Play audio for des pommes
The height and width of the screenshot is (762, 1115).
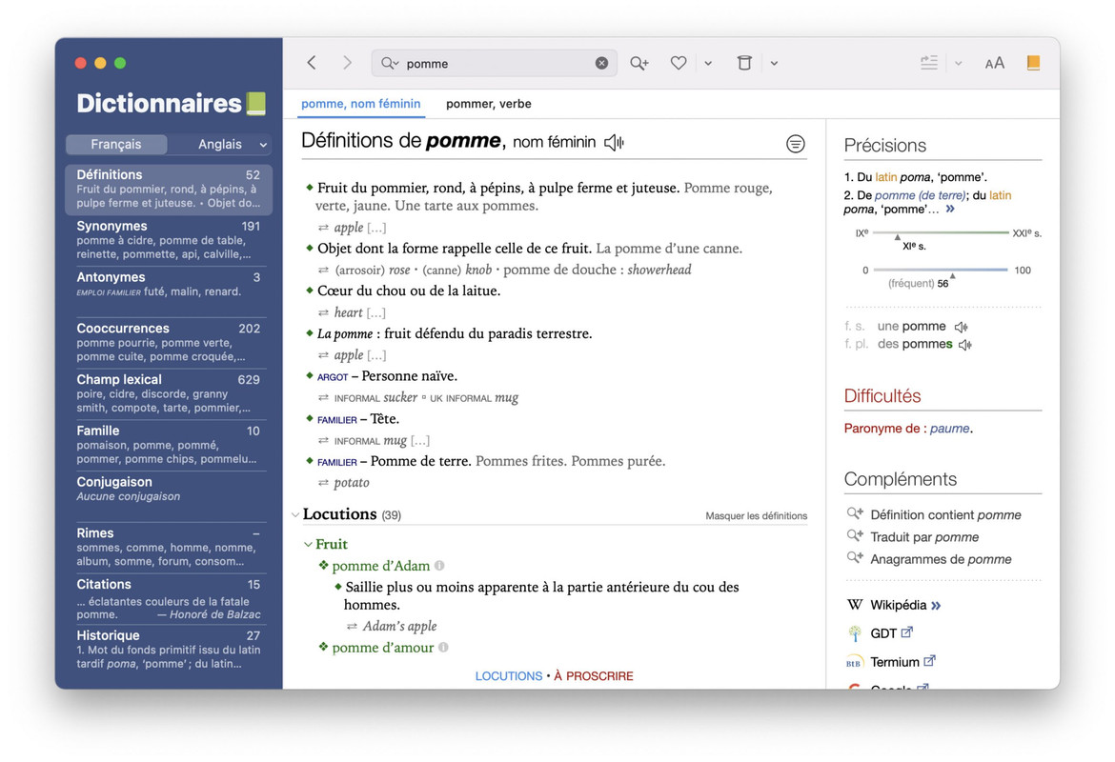[x=965, y=345]
